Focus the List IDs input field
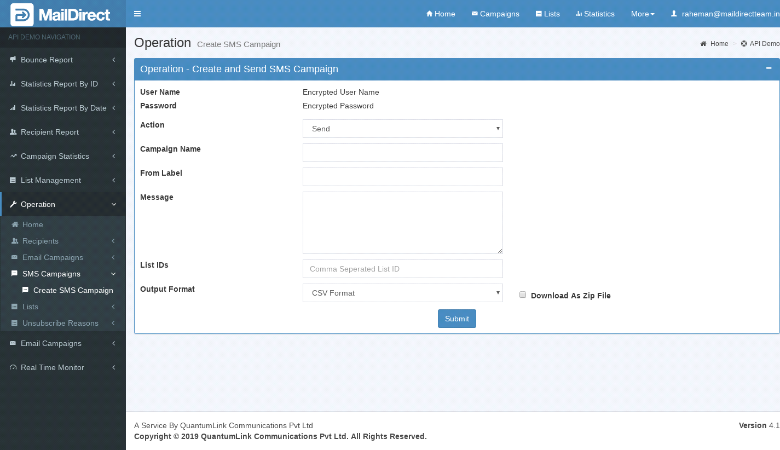This screenshot has height=450, width=780. point(402,269)
